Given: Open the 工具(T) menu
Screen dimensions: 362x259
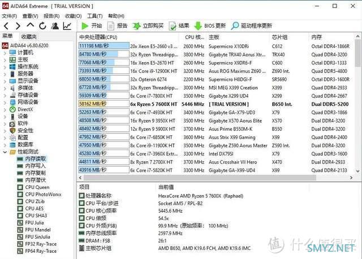Looking at the screenshot, I should point(95,16).
